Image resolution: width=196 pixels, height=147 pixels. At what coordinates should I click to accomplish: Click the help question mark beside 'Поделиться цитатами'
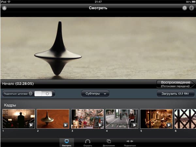(x=30, y=93)
